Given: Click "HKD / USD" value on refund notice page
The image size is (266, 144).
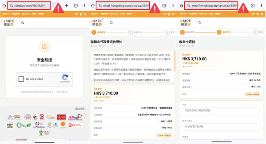Looking at the screenshot, I should point(167,128).
